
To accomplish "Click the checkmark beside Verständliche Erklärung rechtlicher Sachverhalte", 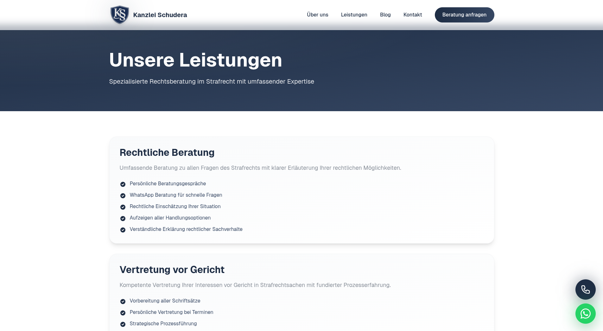I will point(123,230).
